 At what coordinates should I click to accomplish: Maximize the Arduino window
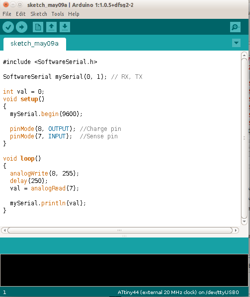click(19, 4)
